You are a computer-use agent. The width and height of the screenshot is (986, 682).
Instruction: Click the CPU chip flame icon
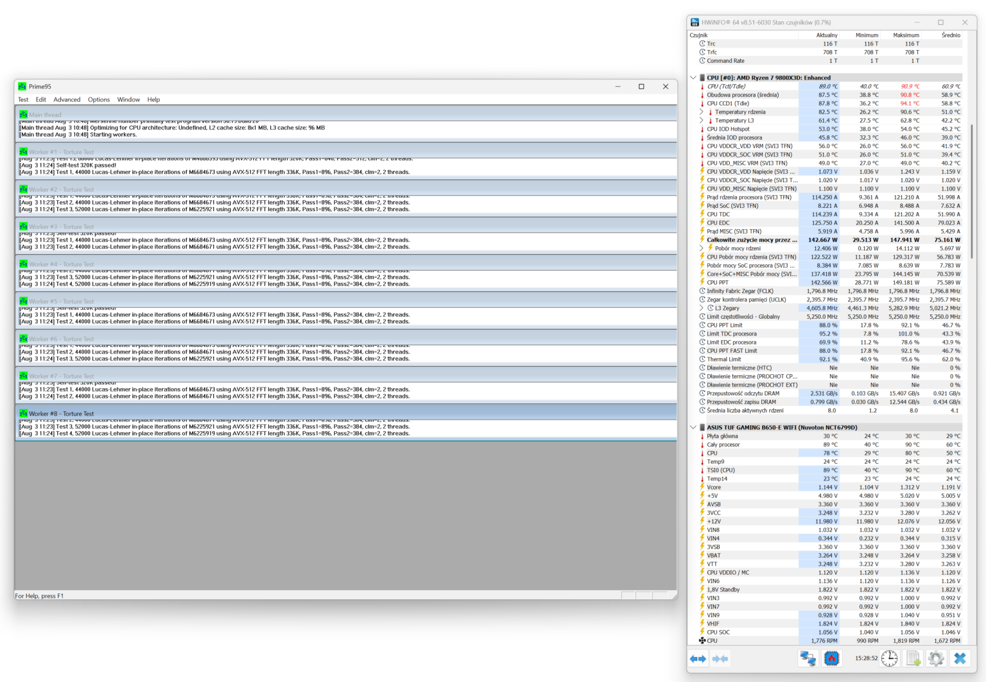point(832,658)
